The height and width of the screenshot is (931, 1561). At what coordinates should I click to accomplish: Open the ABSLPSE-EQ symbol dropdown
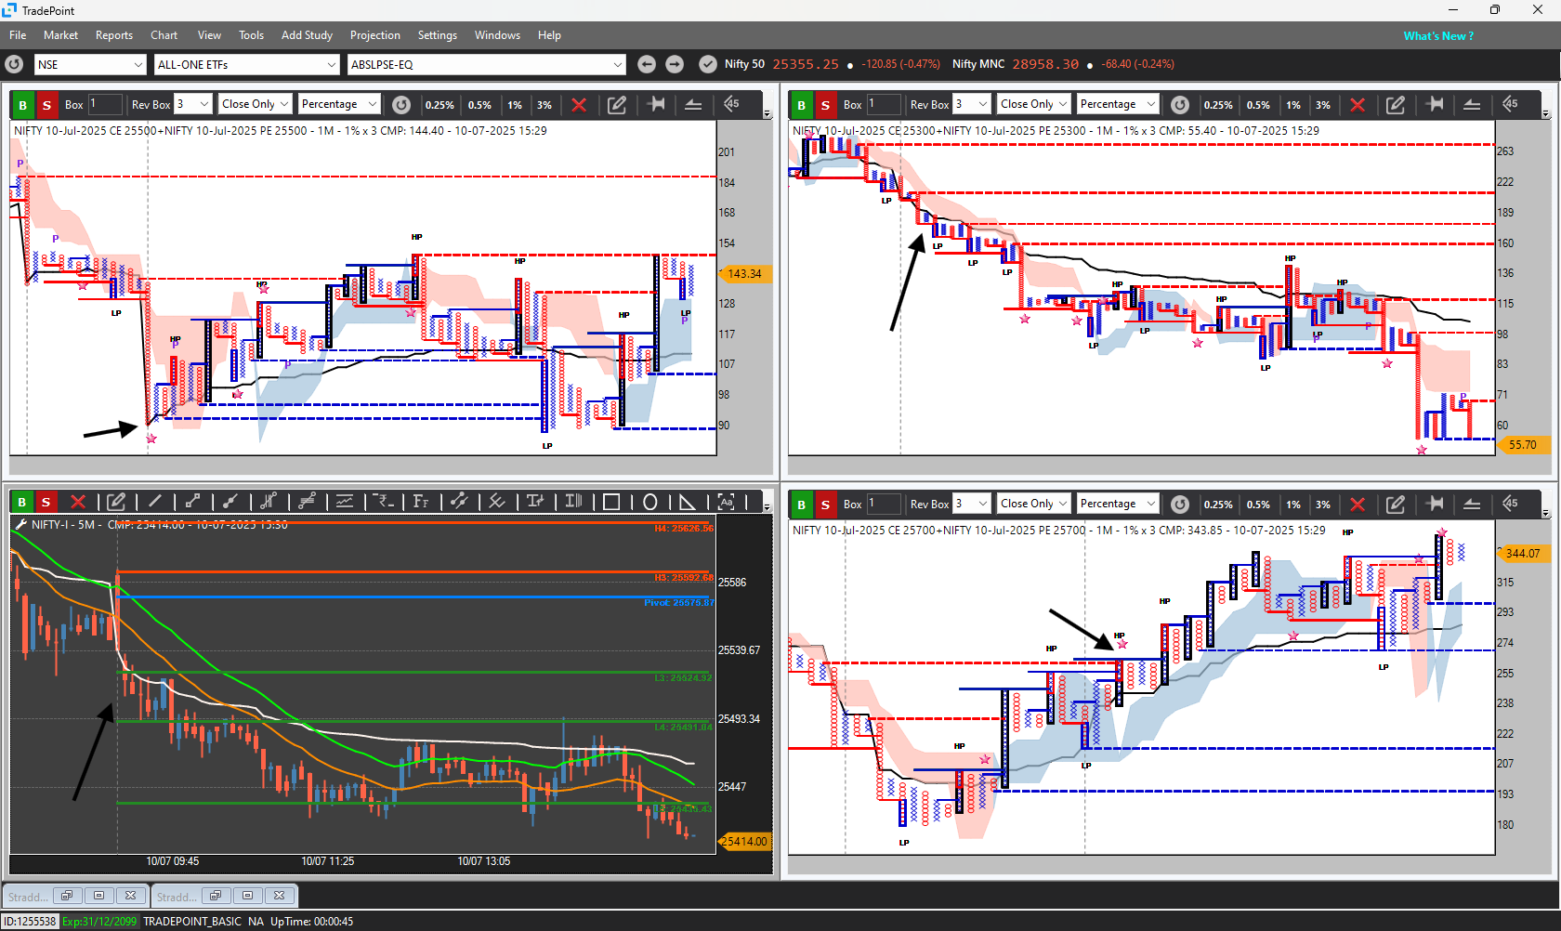click(x=487, y=64)
